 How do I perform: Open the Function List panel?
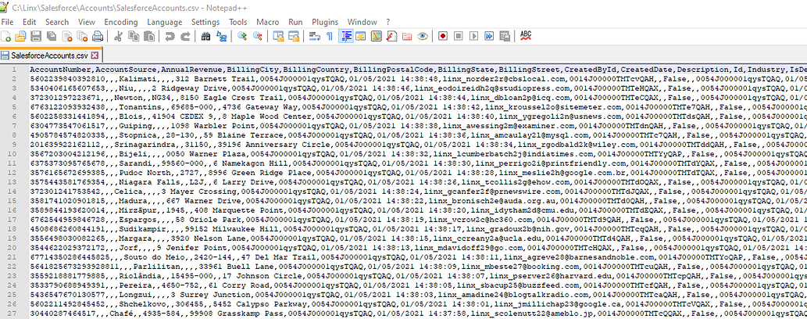click(391, 36)
